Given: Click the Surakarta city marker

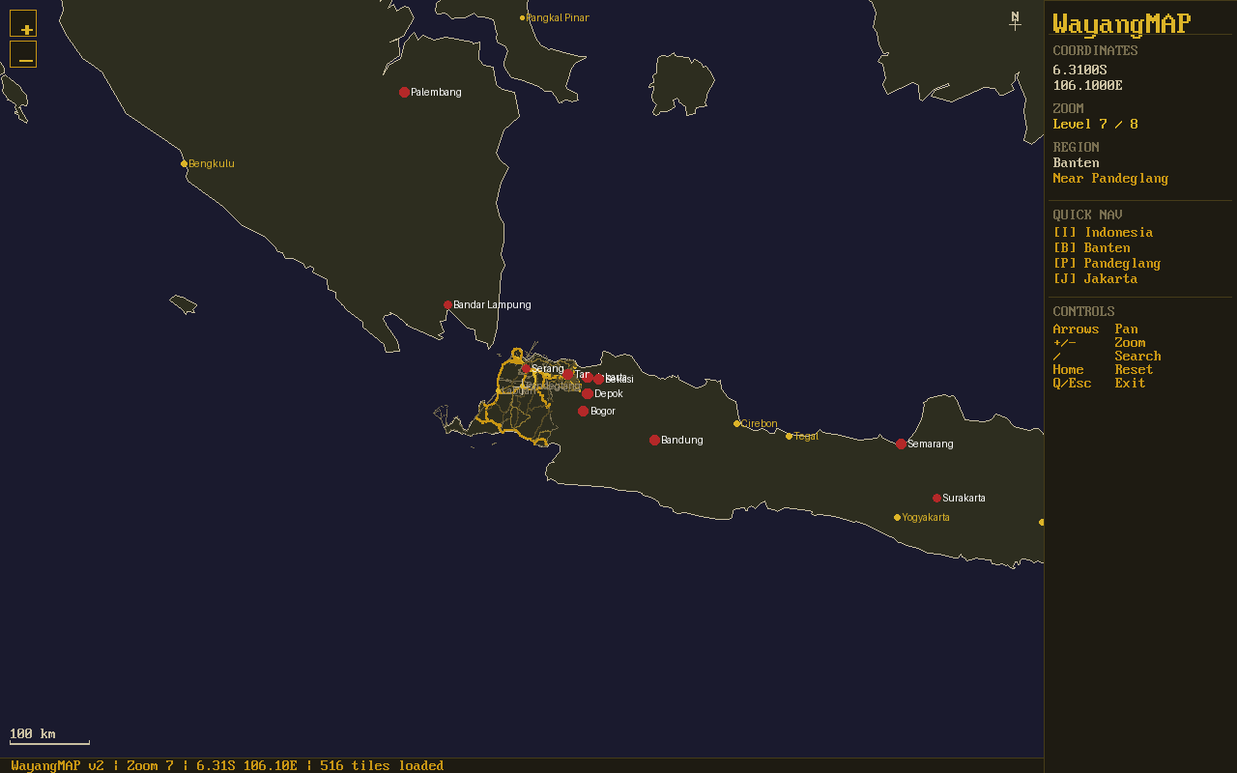Looking at the screenshot, I should pos(936,499).
